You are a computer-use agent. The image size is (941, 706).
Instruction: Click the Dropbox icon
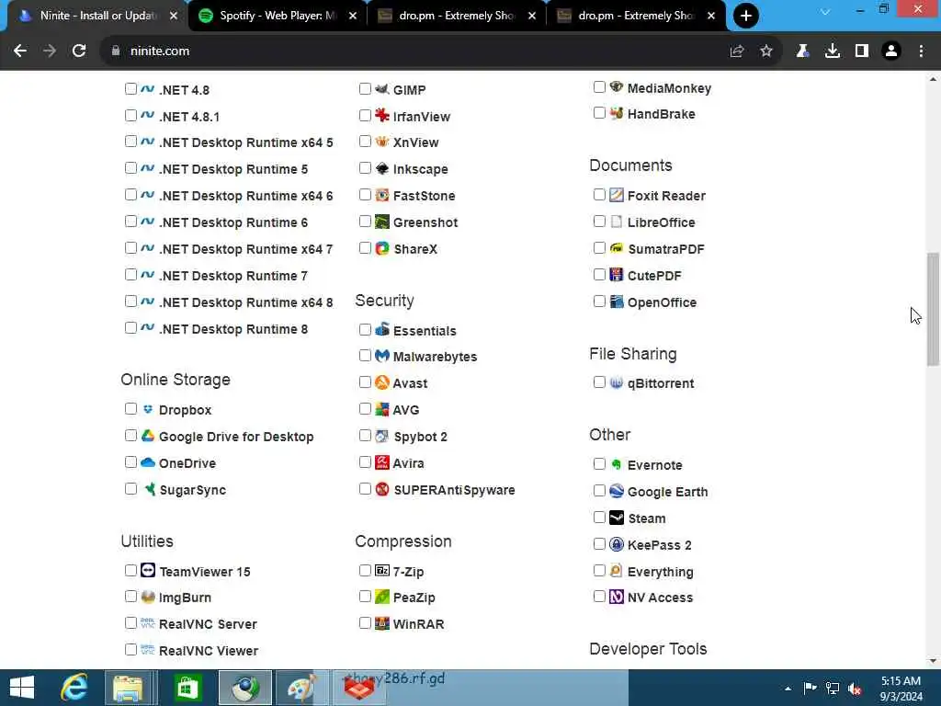[148, 409]
